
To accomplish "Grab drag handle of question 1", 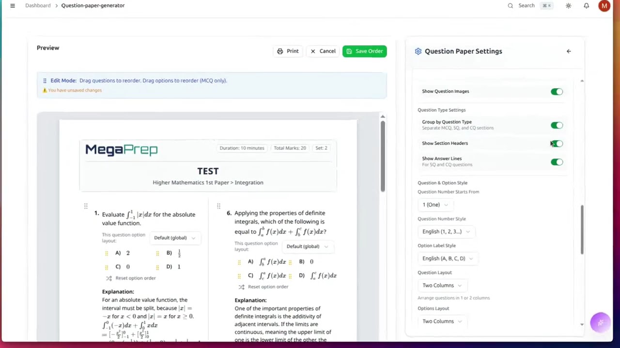I will [86, 206].
